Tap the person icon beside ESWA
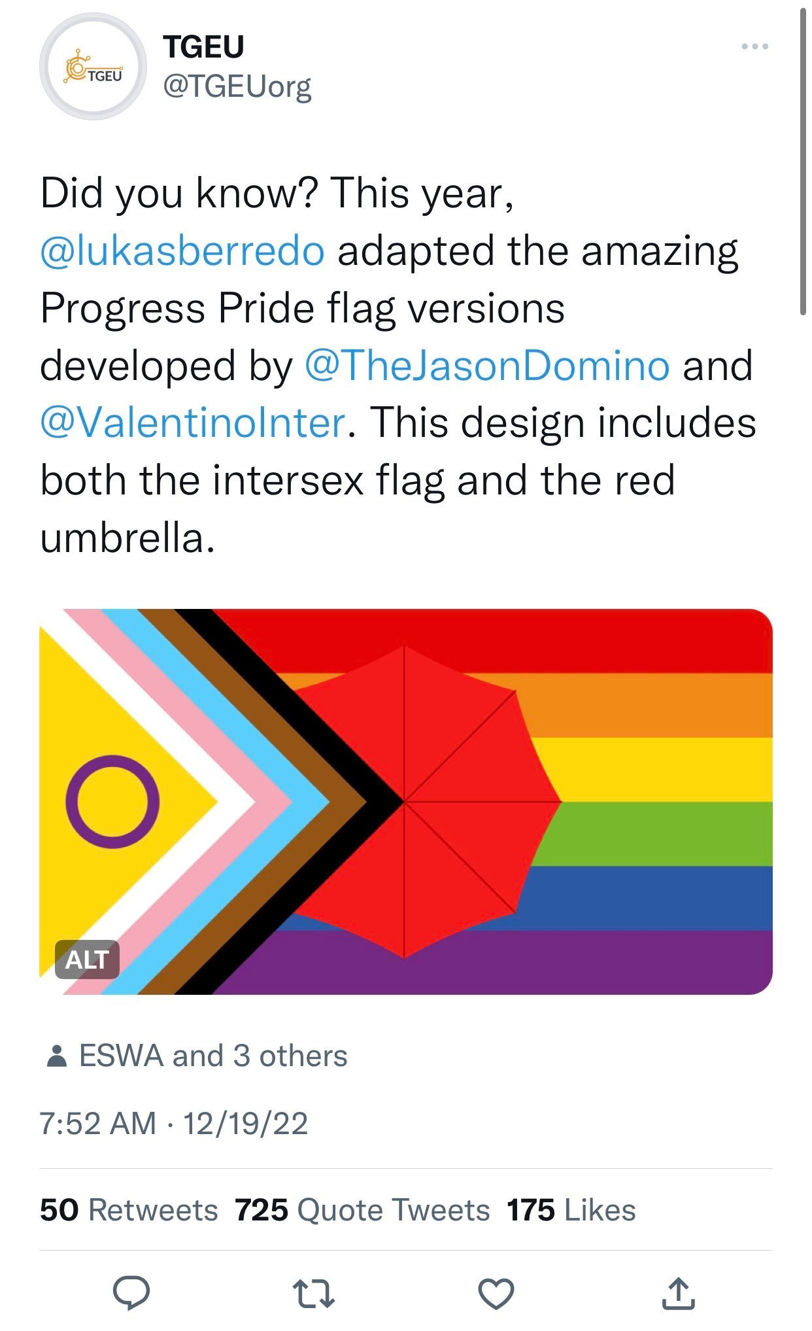Viewport: 812px width, 1331px height. pyautogui.click(x=58, y=1056)
